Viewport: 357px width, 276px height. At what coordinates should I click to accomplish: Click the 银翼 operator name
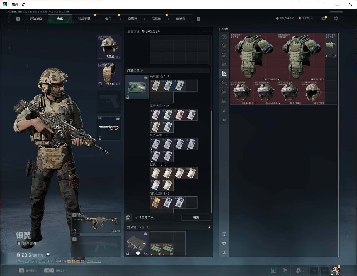tap(23, 235)
